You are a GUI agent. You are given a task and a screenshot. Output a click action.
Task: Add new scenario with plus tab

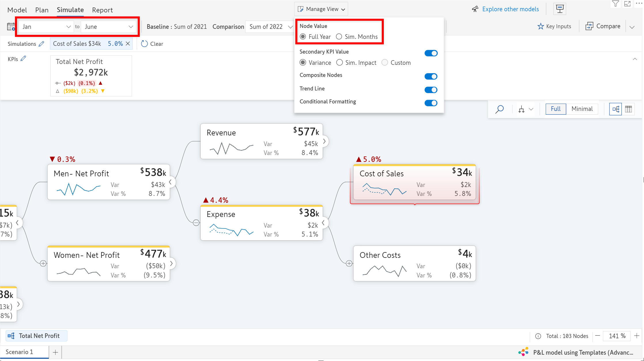click(55, 352)
